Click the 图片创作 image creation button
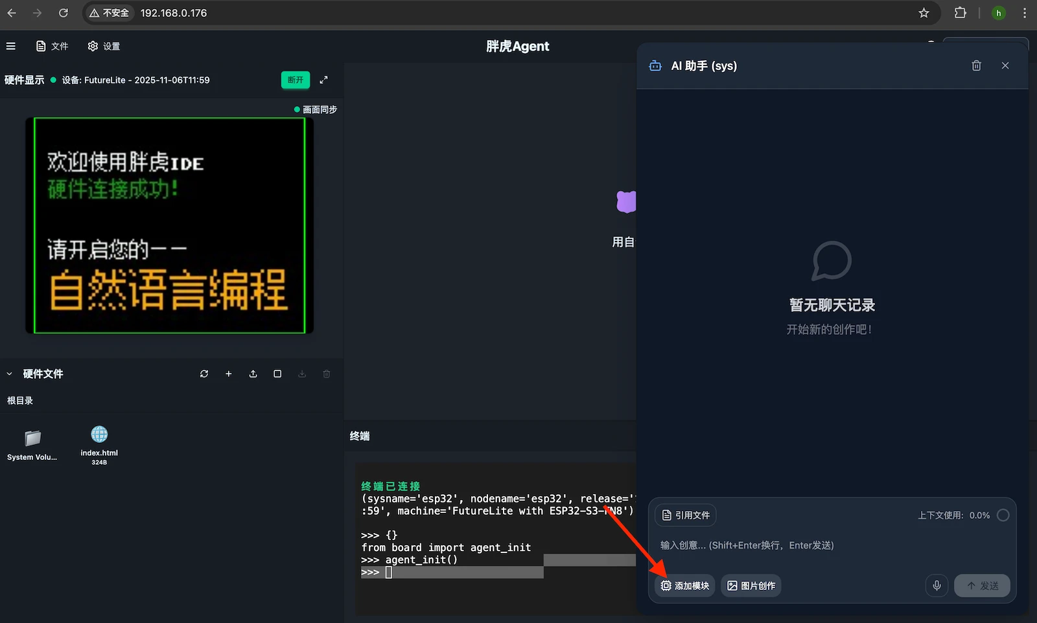 751,585
